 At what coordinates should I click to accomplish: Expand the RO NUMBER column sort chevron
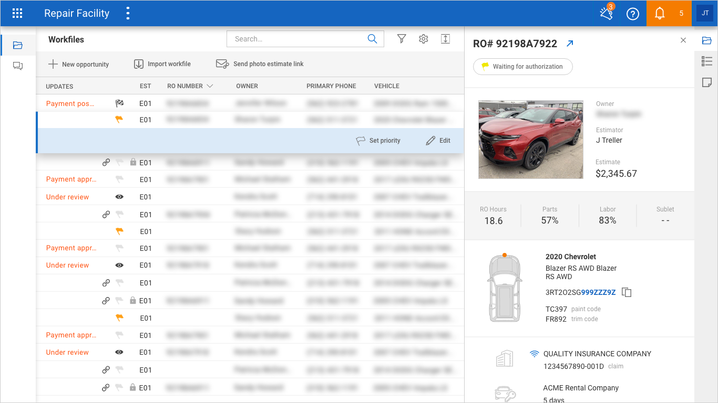click(210, 86)
